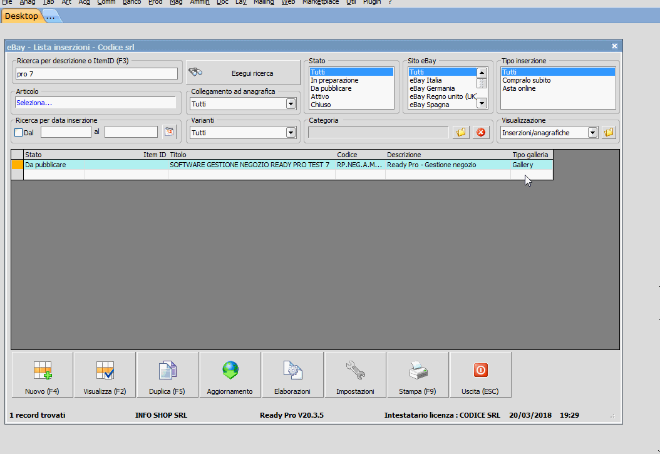Select Articolo field showing Seleziona...
The image size is (660, 454).
click(96, 103)
